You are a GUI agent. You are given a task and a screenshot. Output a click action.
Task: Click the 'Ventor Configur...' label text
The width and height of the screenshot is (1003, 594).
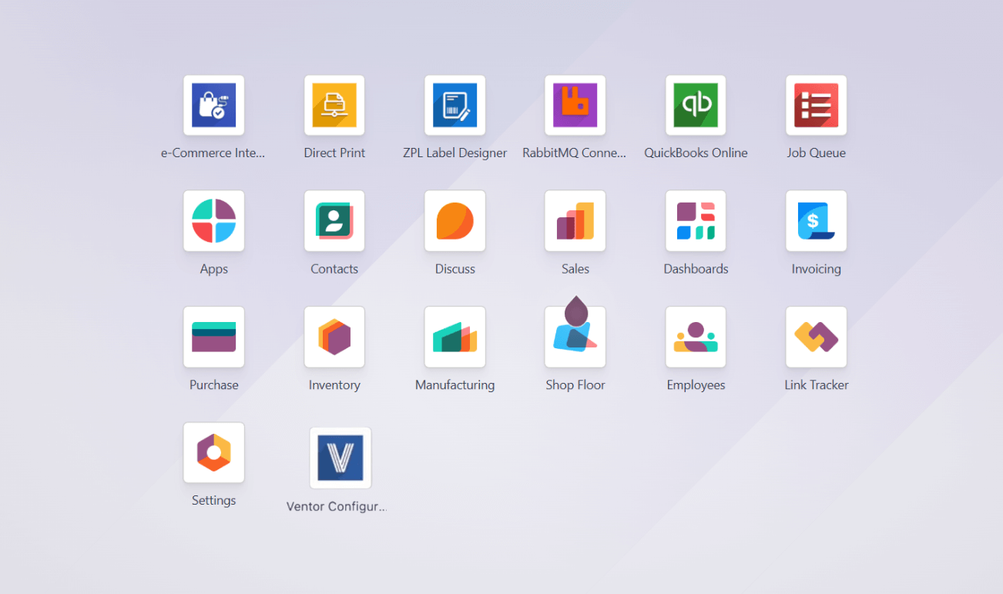point(336,506)
